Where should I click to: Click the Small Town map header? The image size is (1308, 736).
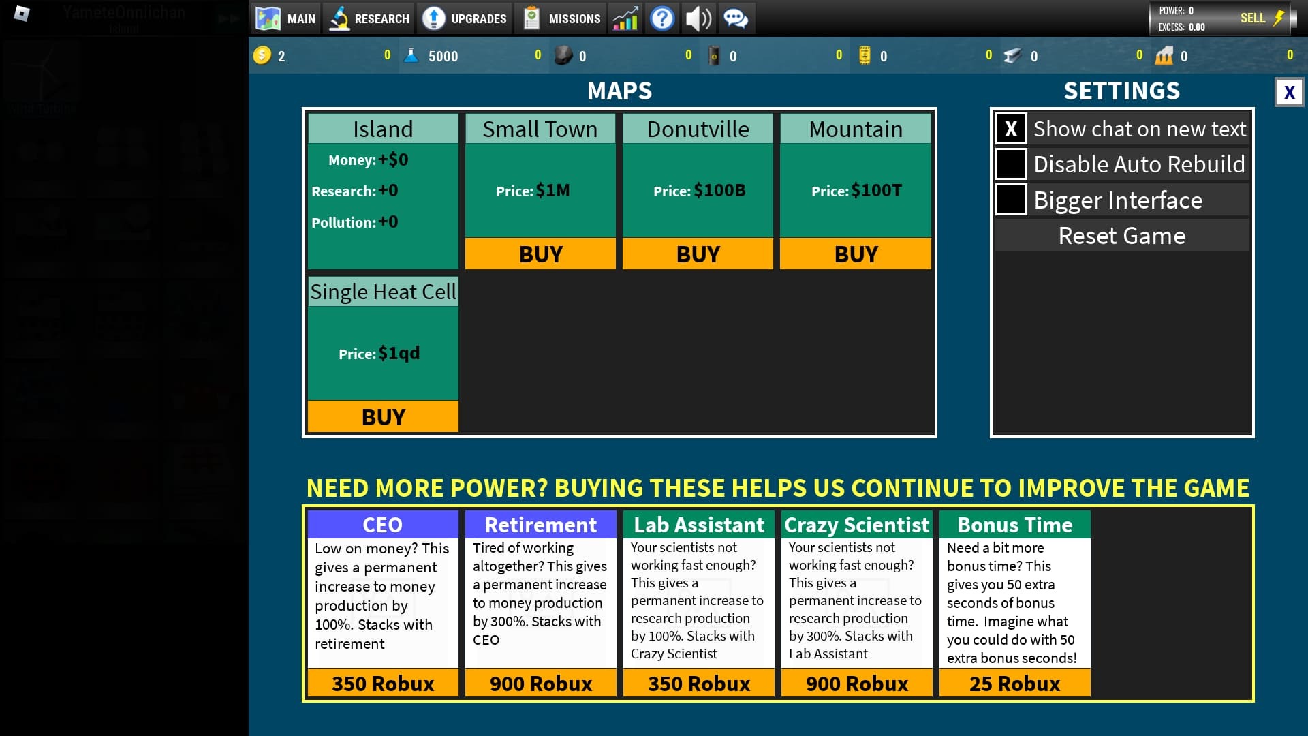coord(540,129)
